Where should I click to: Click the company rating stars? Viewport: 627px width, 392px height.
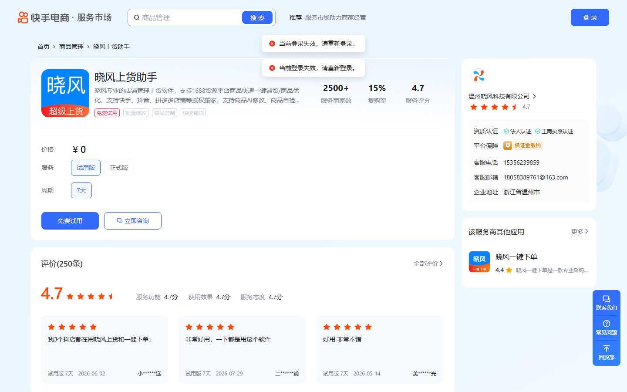[x=494, y=107]
